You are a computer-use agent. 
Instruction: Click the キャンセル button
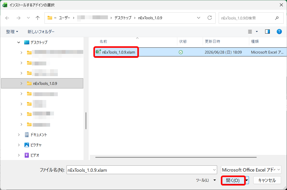[267, 180]
